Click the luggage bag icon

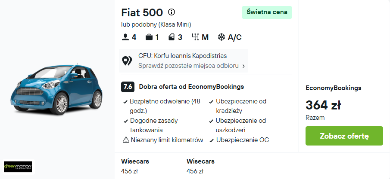click(x=149, y=37)
